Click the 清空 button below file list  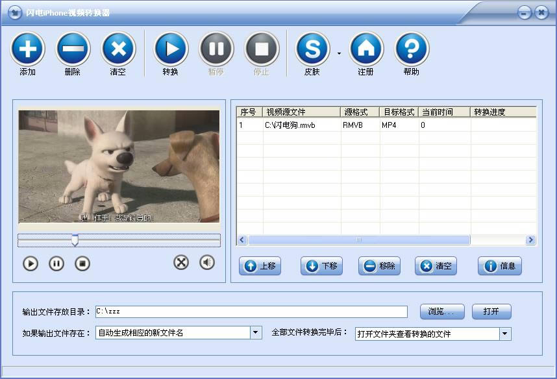(x=436, y=266)
